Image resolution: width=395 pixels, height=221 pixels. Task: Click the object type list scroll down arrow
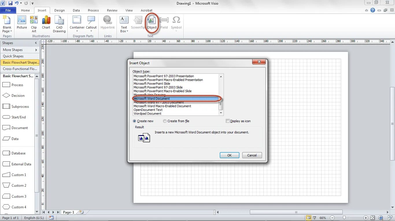coord(221,113)
